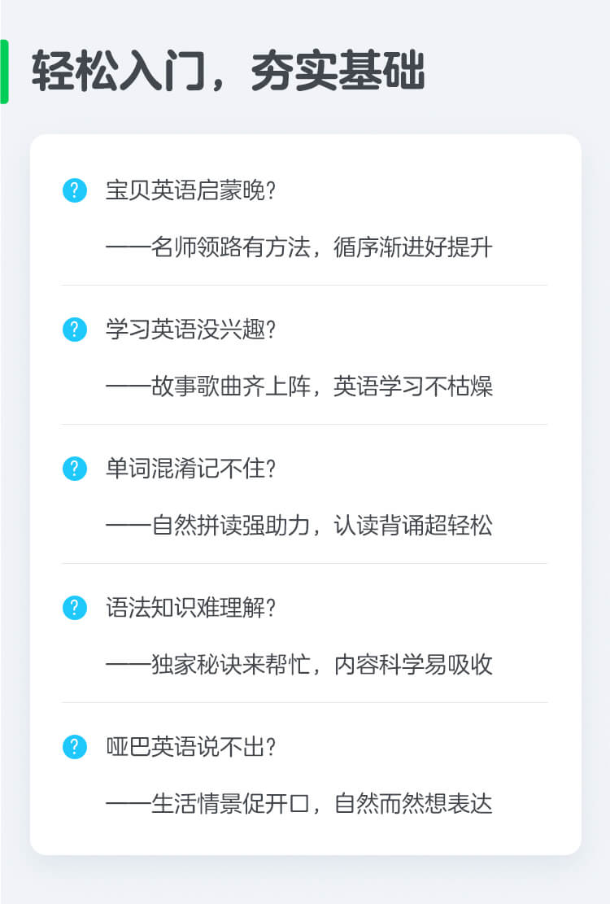The image size is (610, 904).
Task: Click question icon beside 宝贝英语启蒙晚
Action: coord(74,190)
